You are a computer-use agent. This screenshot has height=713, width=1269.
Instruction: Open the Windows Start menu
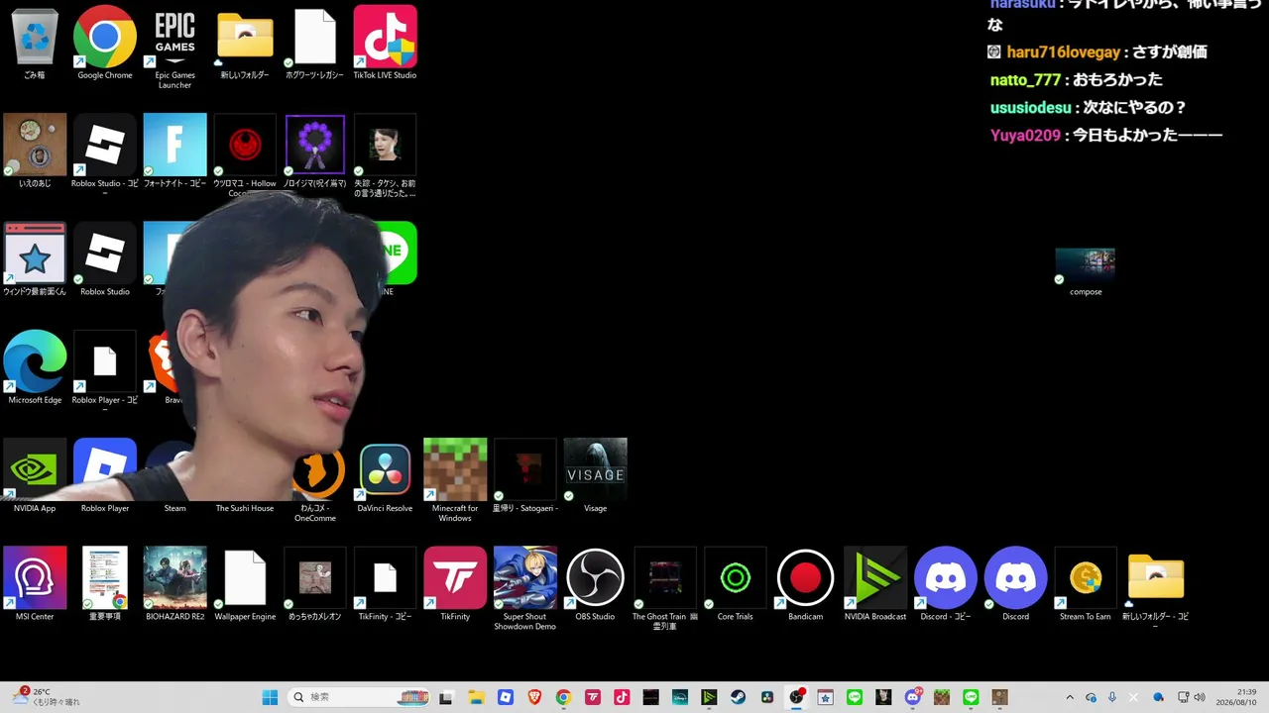coord(270,697)
